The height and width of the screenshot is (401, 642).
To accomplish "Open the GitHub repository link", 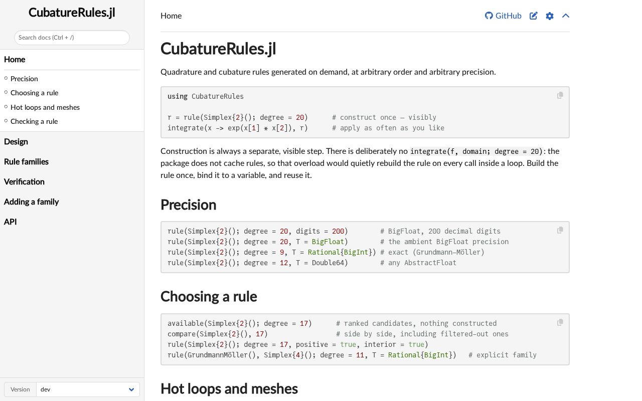I will click(503, 16).
